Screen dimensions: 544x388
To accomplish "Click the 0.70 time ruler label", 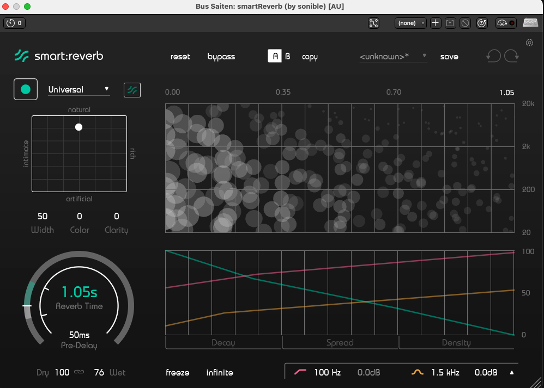I will [x=394, y=92].
